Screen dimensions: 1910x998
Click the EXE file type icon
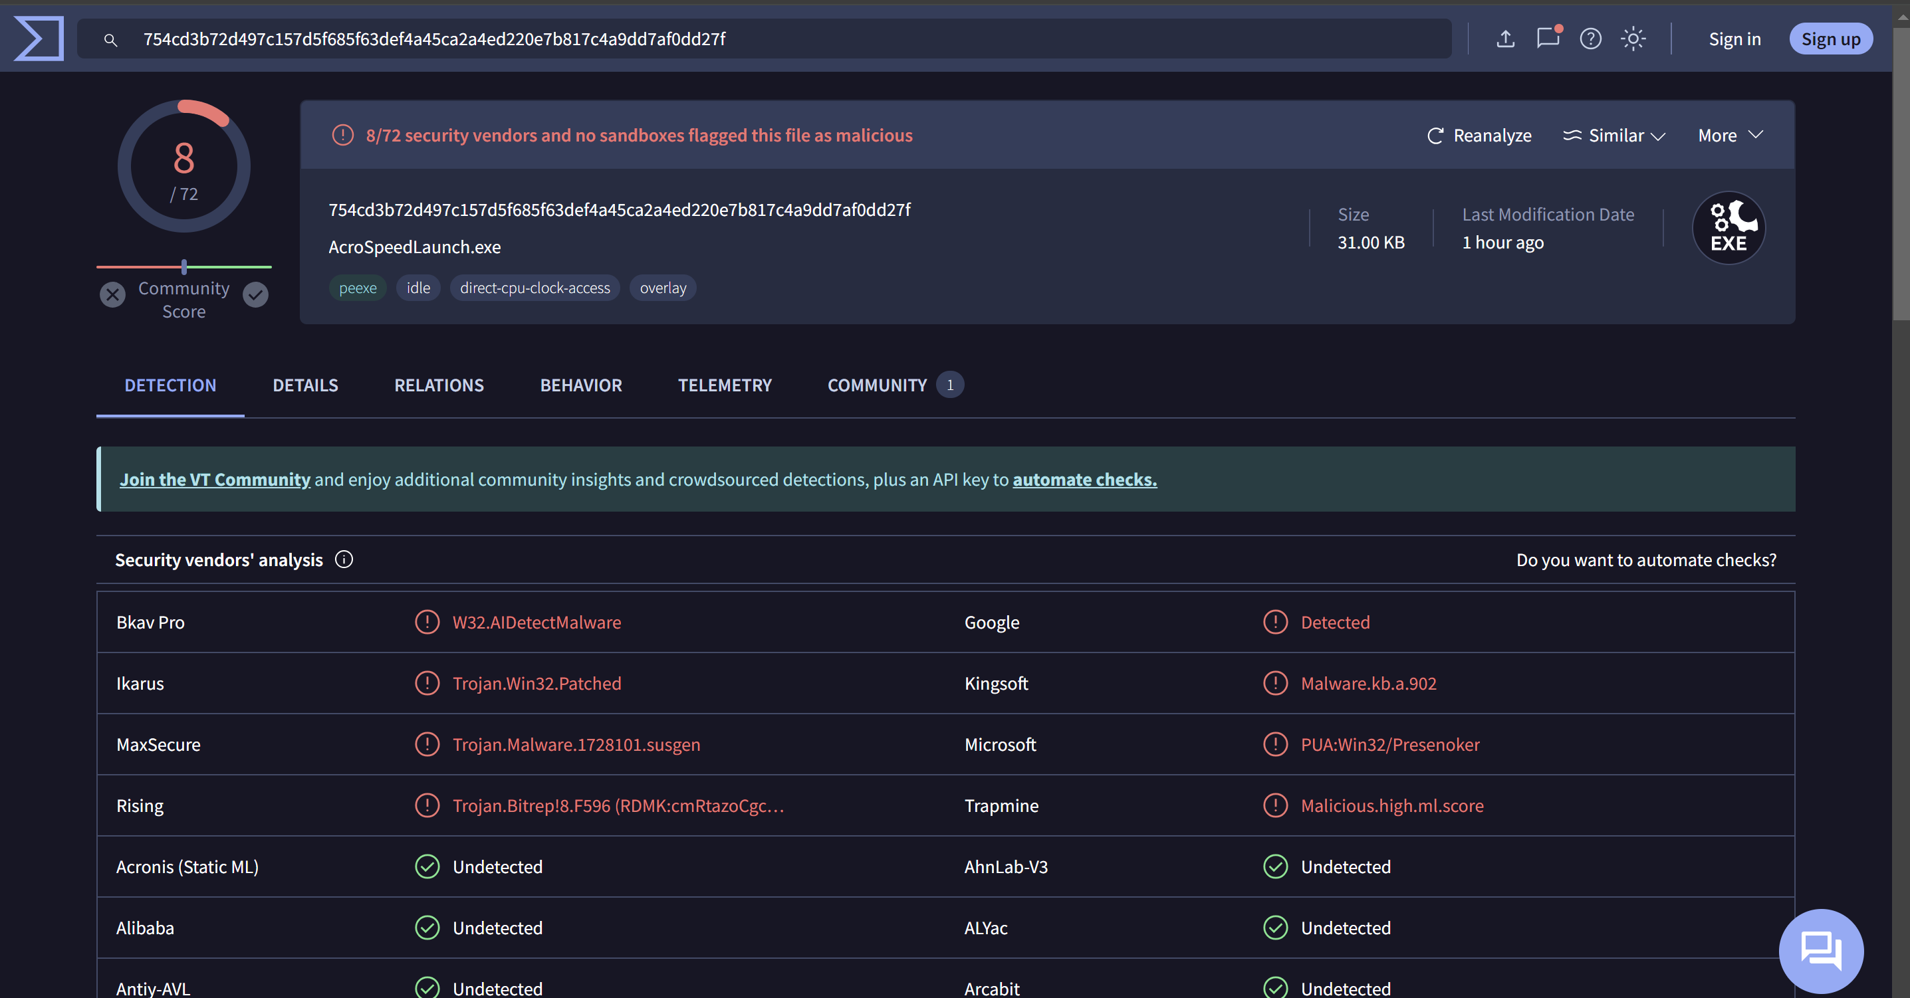click(x=1729, y=228)
